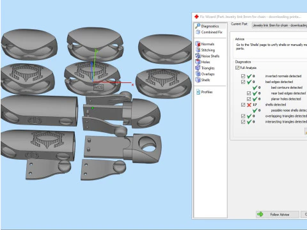Image resolution: width=307 pixels, height=230 pixels.
Task: Click green check beside possible noise shells
Action: 255,111
